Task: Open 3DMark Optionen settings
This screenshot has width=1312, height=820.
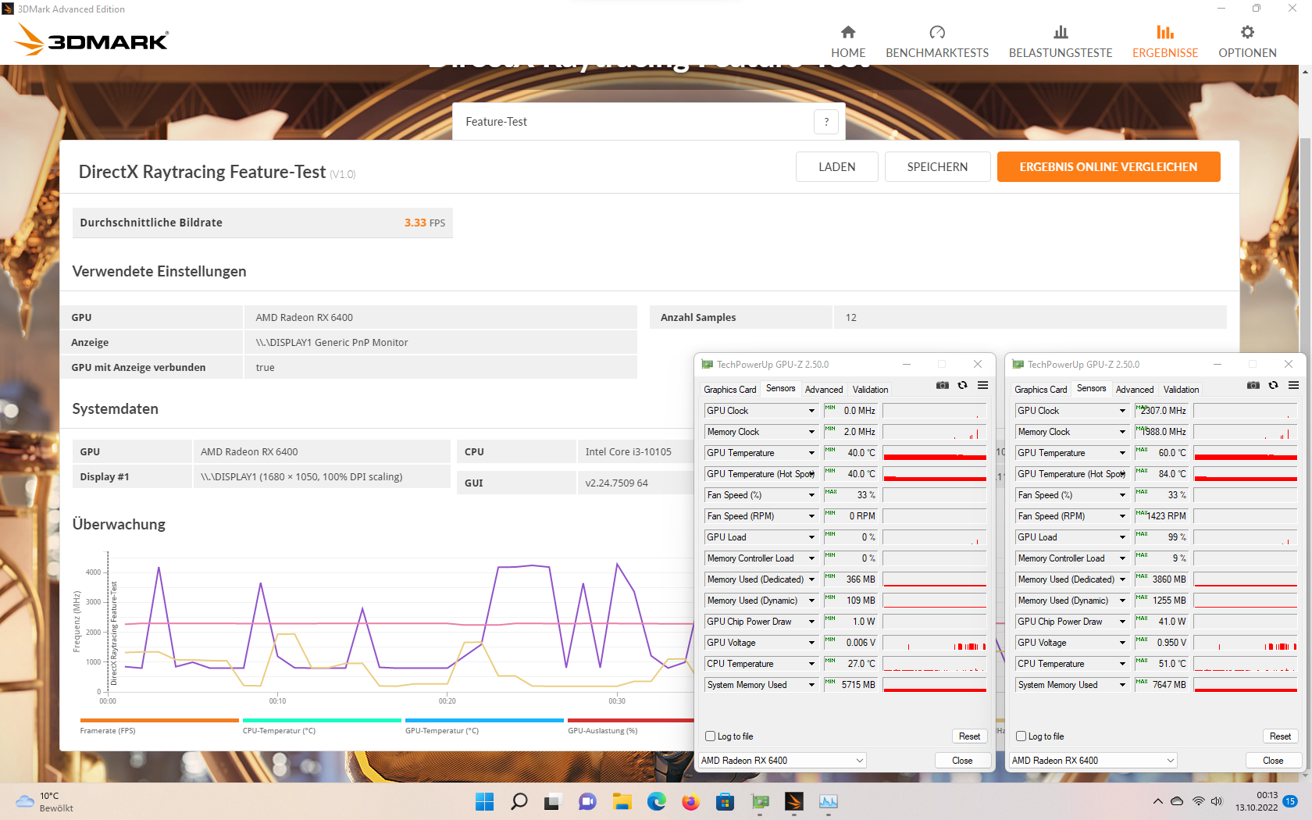Action: [x=1246, y=39]
